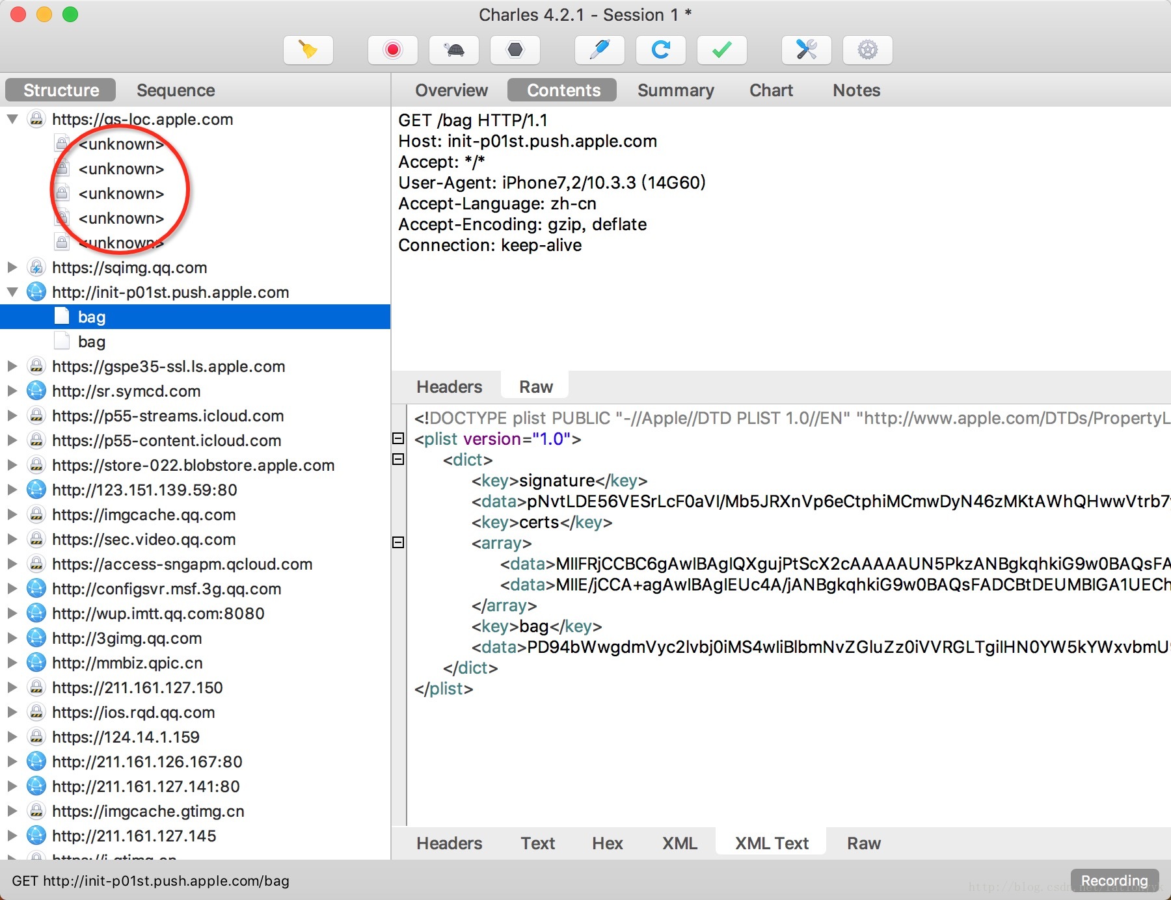Open Tools via the wrench icon
Viewport: 1171px width, 900px height.
point(807,49)
